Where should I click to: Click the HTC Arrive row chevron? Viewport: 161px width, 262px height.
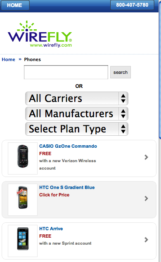[146, 240]
